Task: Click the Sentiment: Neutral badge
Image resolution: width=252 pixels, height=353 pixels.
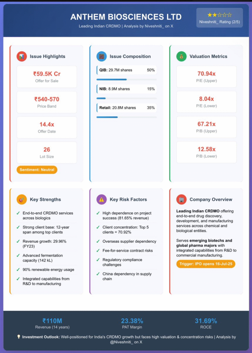Action: coord(37,170)
